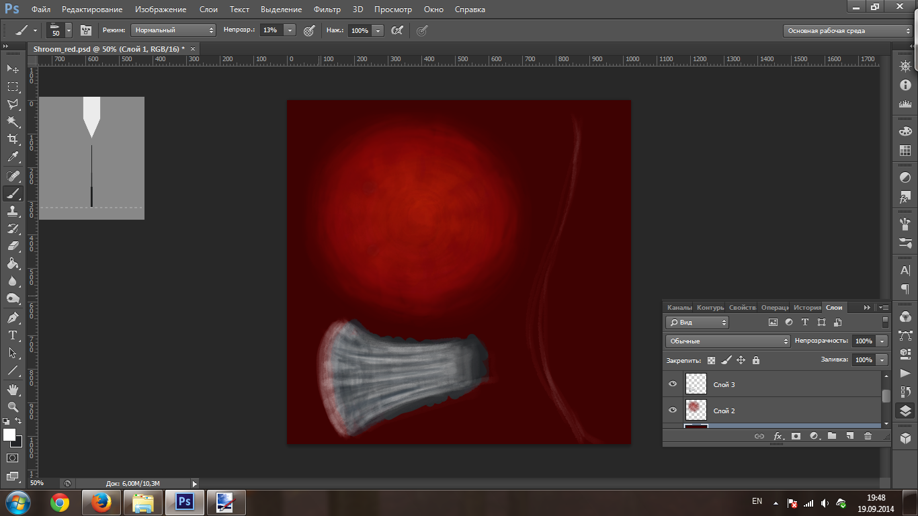Open Основная рабочая среда workspace dropdown
918x516 pixels.
[847, 31]
